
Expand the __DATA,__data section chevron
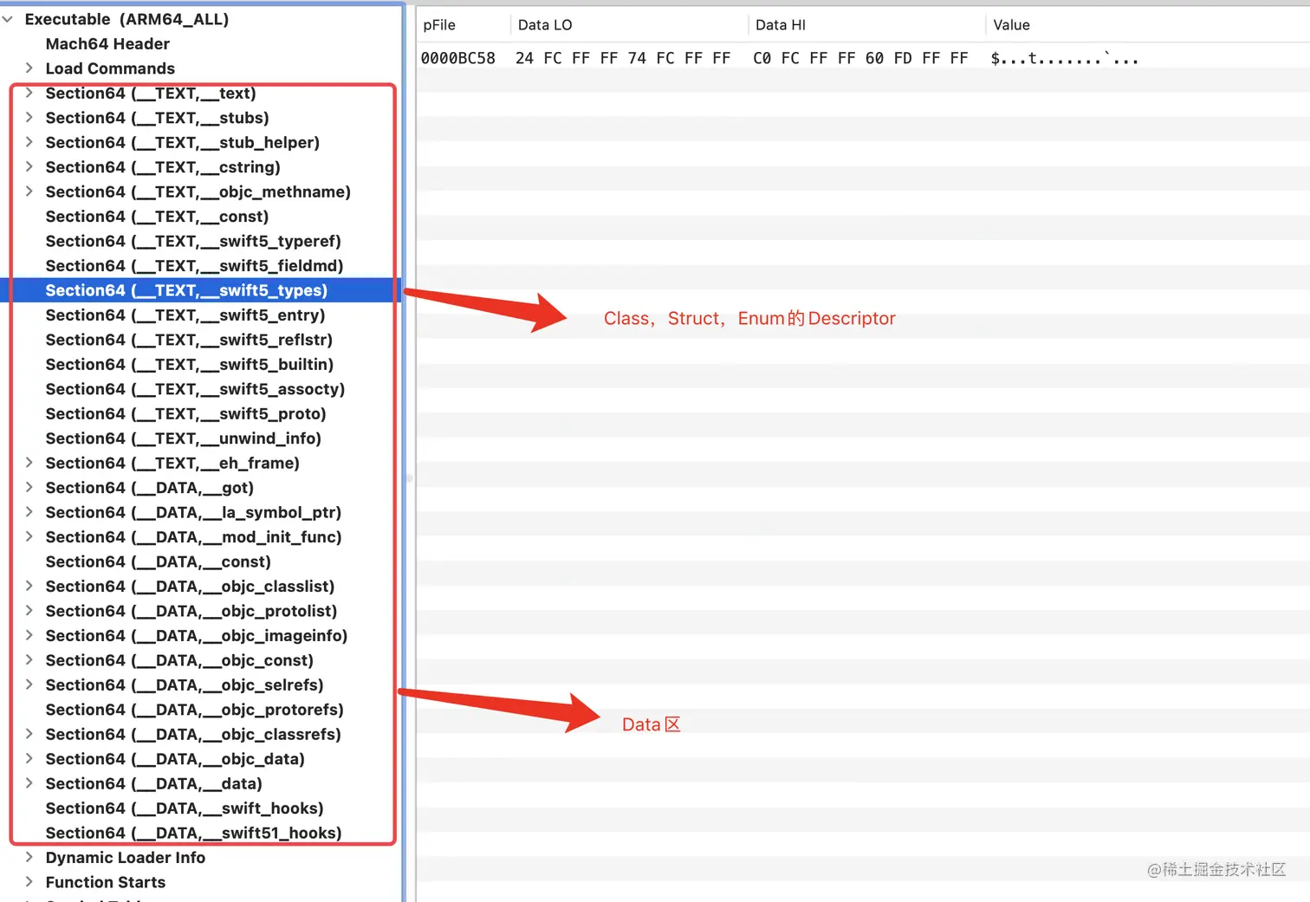pos(29,783)
